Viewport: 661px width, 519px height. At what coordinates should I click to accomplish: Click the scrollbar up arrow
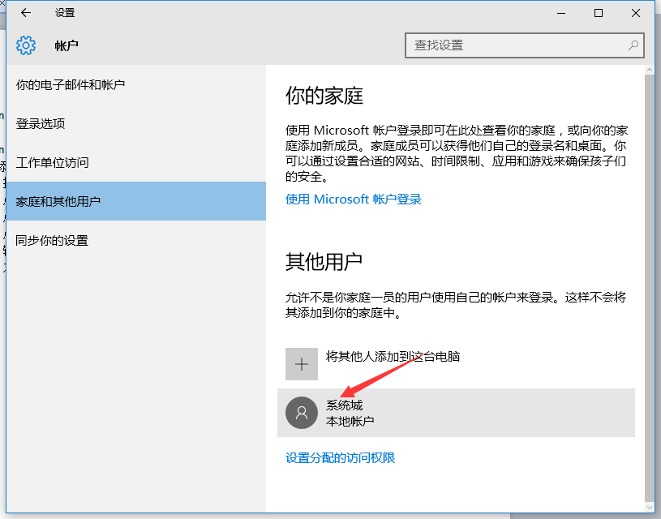pos(649,70)
